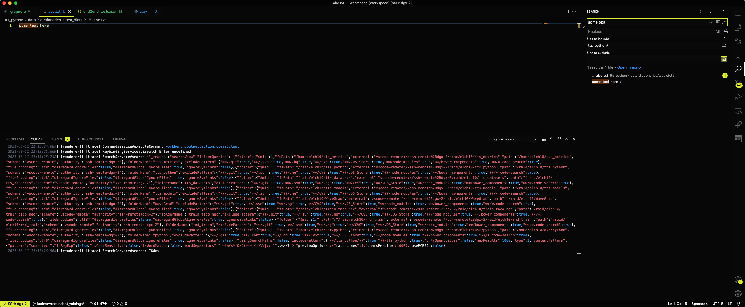Open new search editor
Screen dimensions: 745x307
point(717,12)
